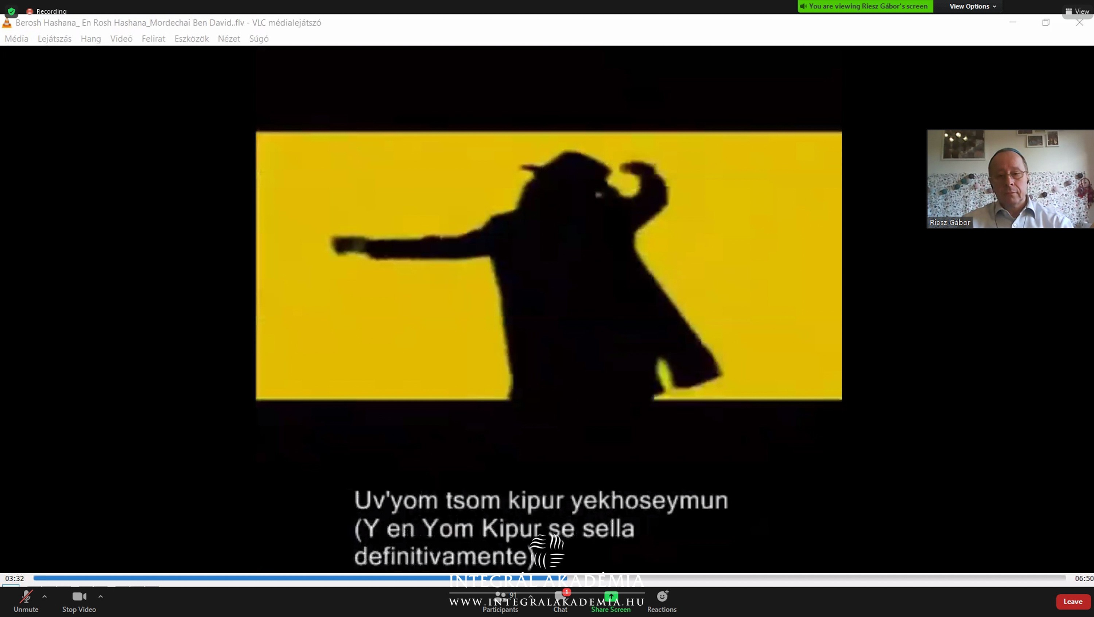The width and height of the screenshot is (1094, 617).
Task: Click the red Recording indicator
Action: tap(46, 11)
